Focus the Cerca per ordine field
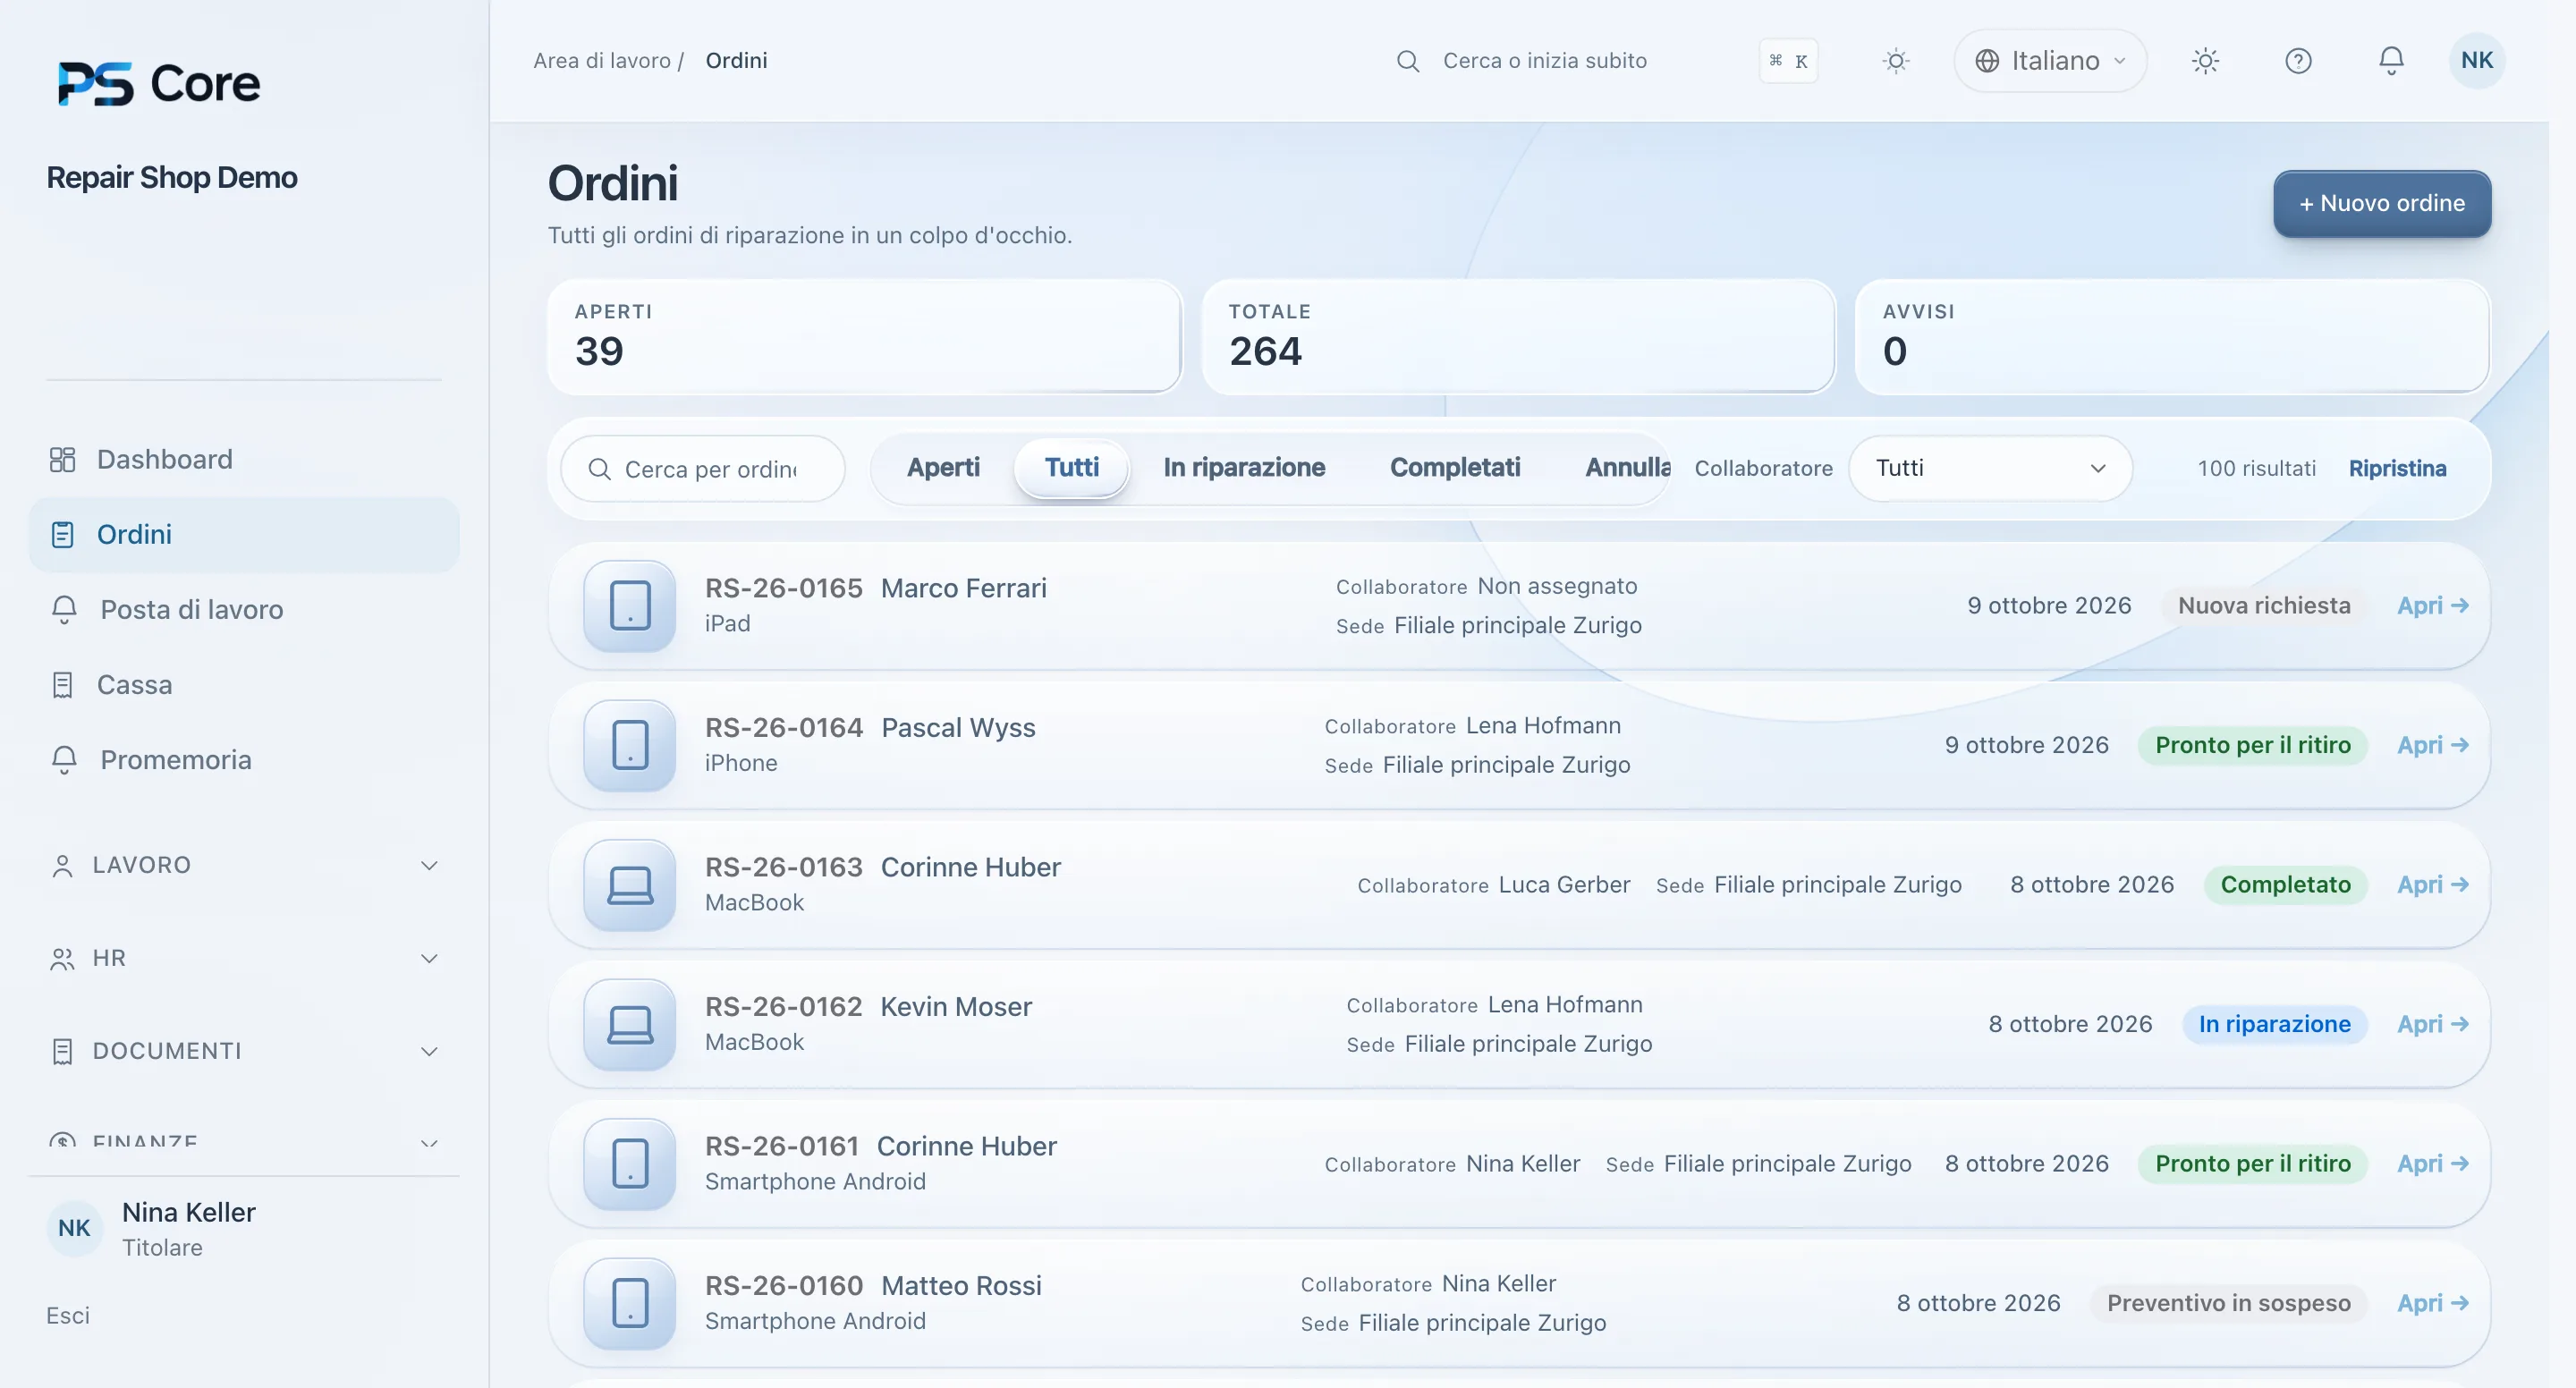 click(703, 468)
